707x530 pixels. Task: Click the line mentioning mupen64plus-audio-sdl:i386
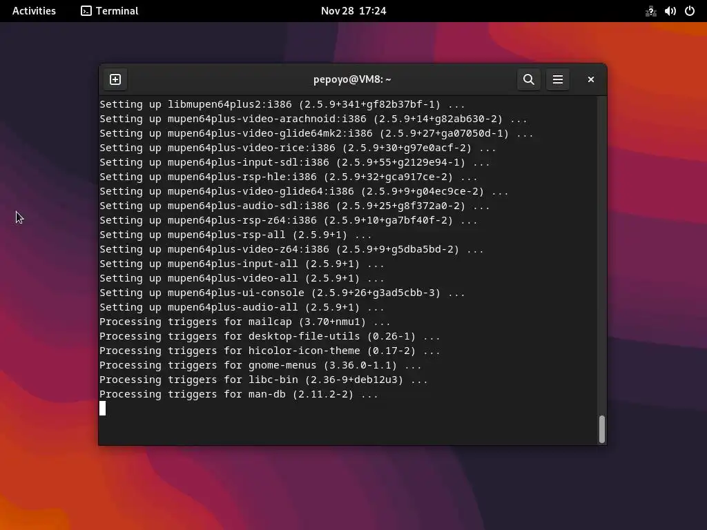click(294, 206)
